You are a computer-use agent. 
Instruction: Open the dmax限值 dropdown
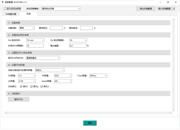pos(63,81)
